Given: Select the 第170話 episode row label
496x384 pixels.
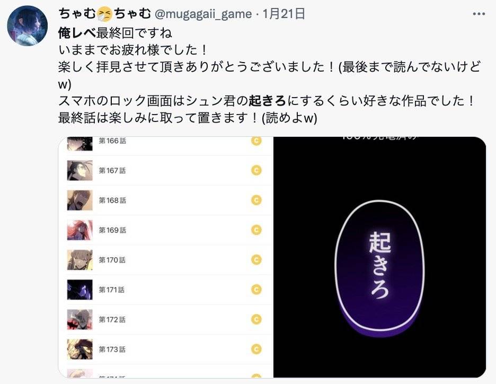Looking at the screenshot, I should (112, 260).
